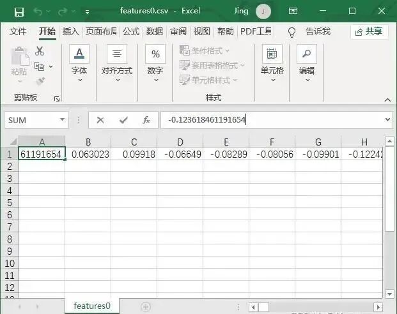Open 套用表格格式 dropdown
This screenshot has width=397, height=314.
tap(212, 66)
